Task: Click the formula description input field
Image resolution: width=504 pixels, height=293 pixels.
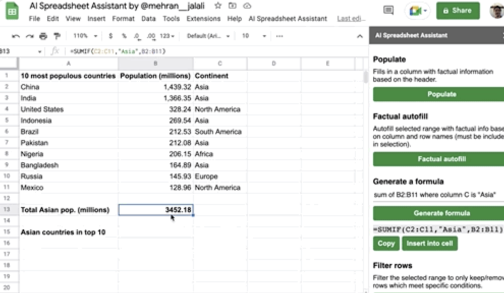Action: pos(438,195)
